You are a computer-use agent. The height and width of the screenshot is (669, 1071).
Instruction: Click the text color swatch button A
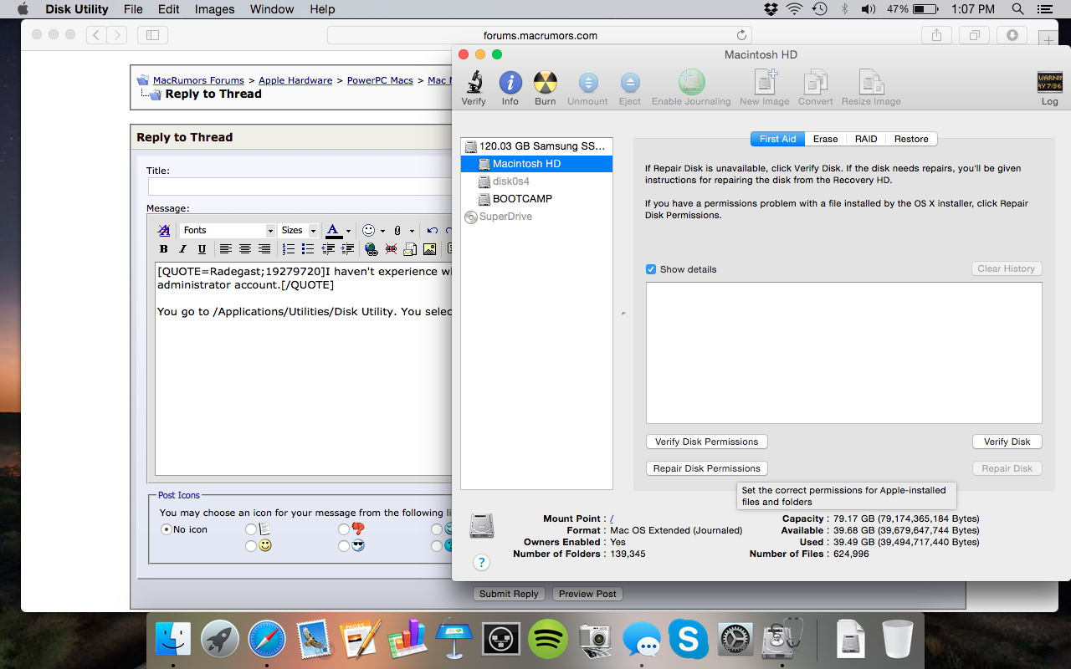pos(334,230)
